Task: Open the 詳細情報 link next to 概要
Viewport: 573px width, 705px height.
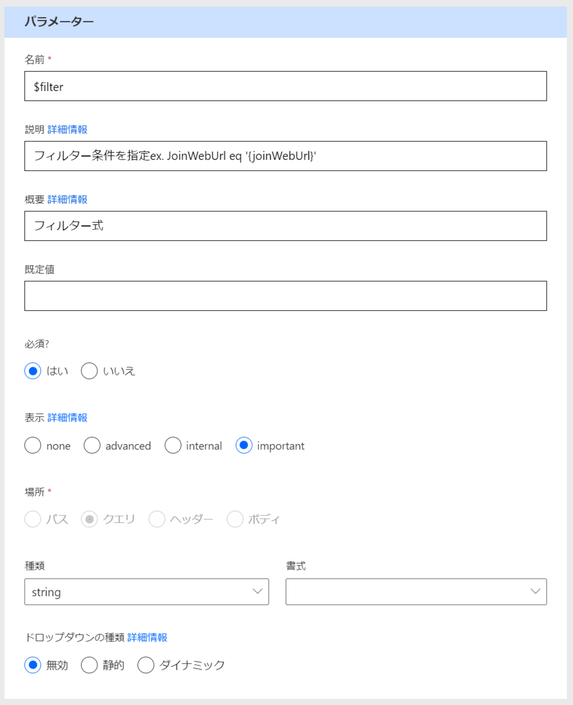Action: [68, 199]
